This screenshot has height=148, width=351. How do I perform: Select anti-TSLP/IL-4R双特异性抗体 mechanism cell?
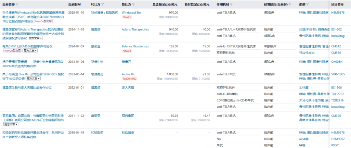click(236, 29)
